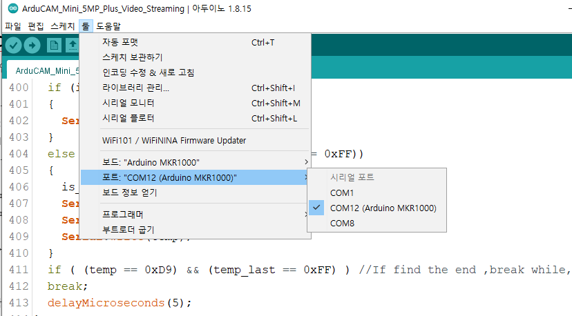Click the New sketch document icon
Image resolution: width=572 pixels, height=316 pixels.
pyautogui.click(x=54, y=46)
